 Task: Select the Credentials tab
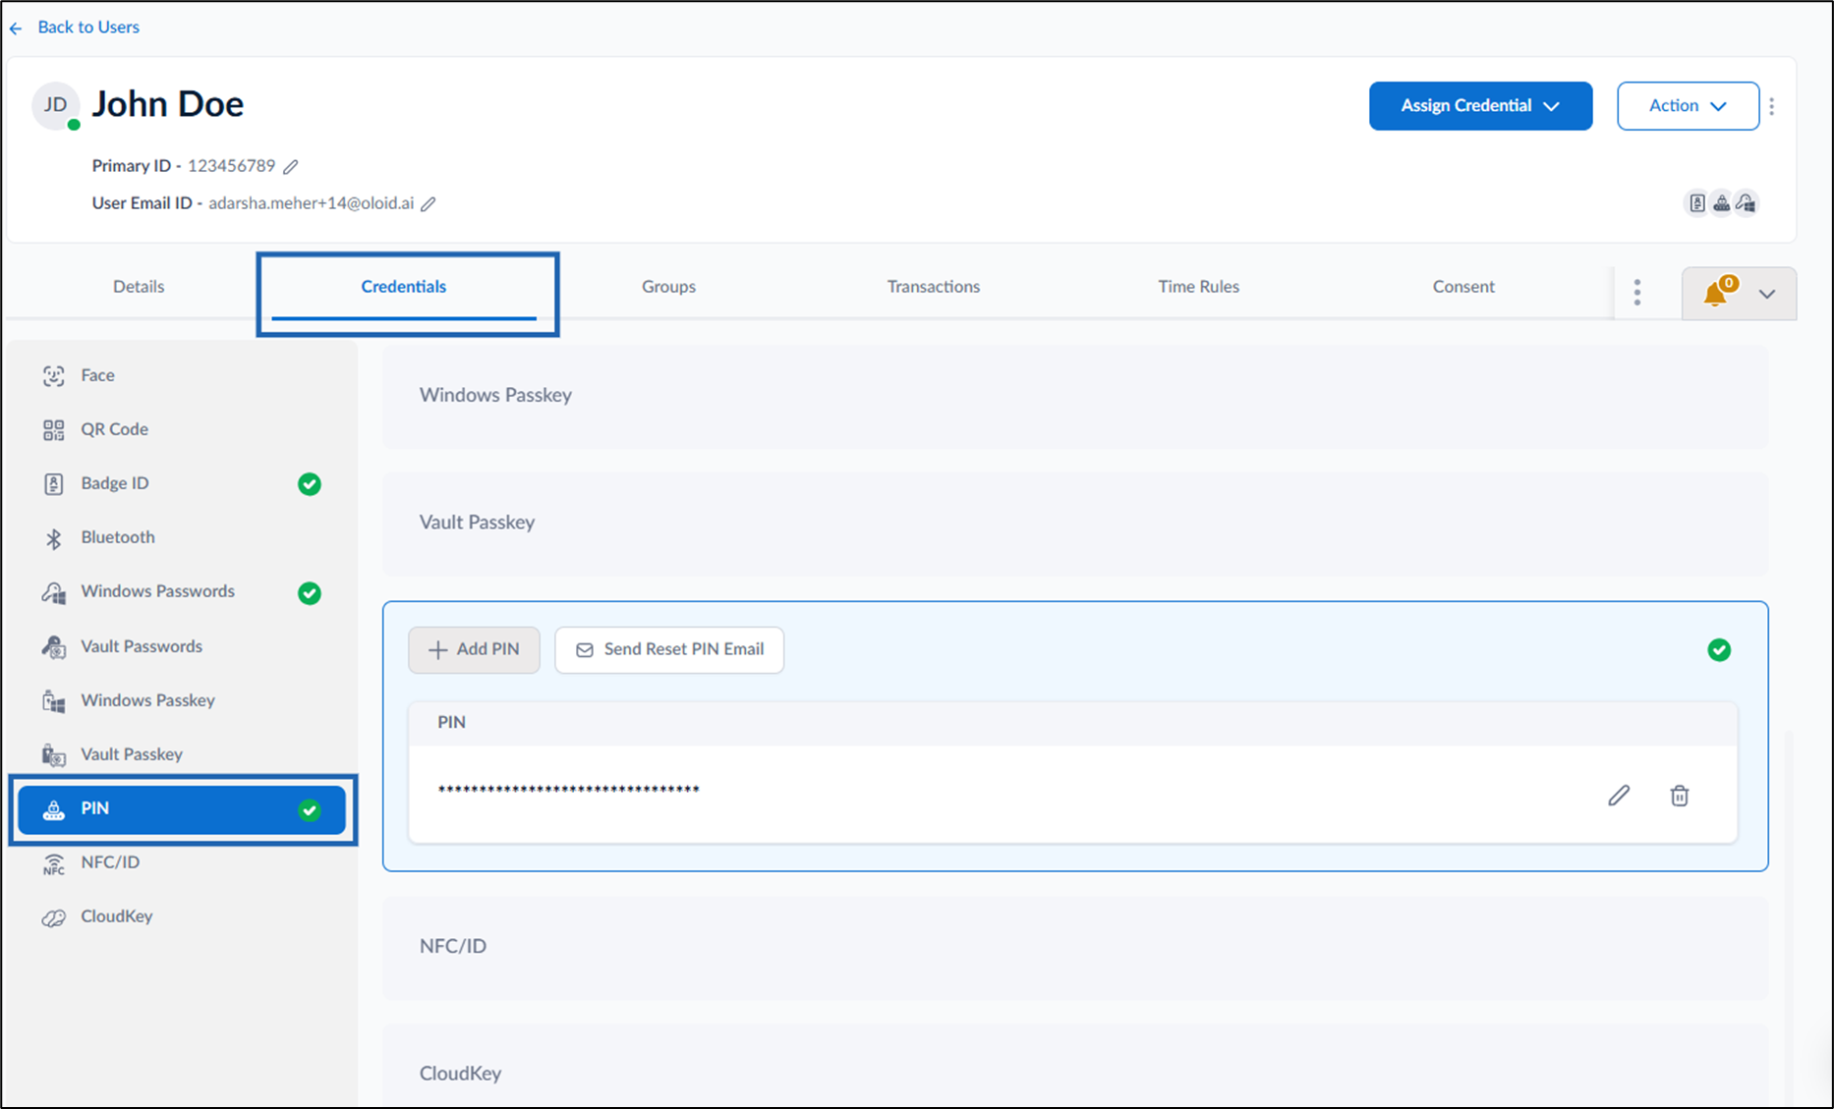point(404,287)
